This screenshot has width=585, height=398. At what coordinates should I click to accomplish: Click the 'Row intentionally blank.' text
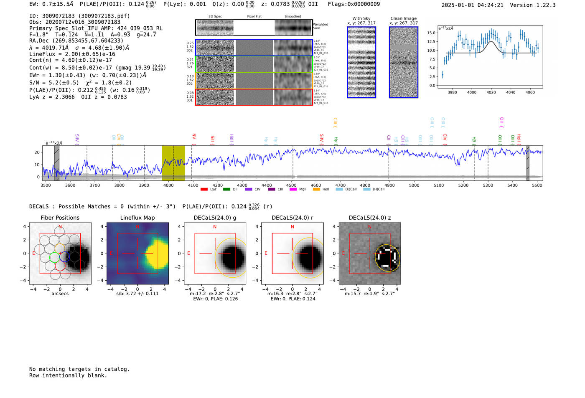point(68,375)
